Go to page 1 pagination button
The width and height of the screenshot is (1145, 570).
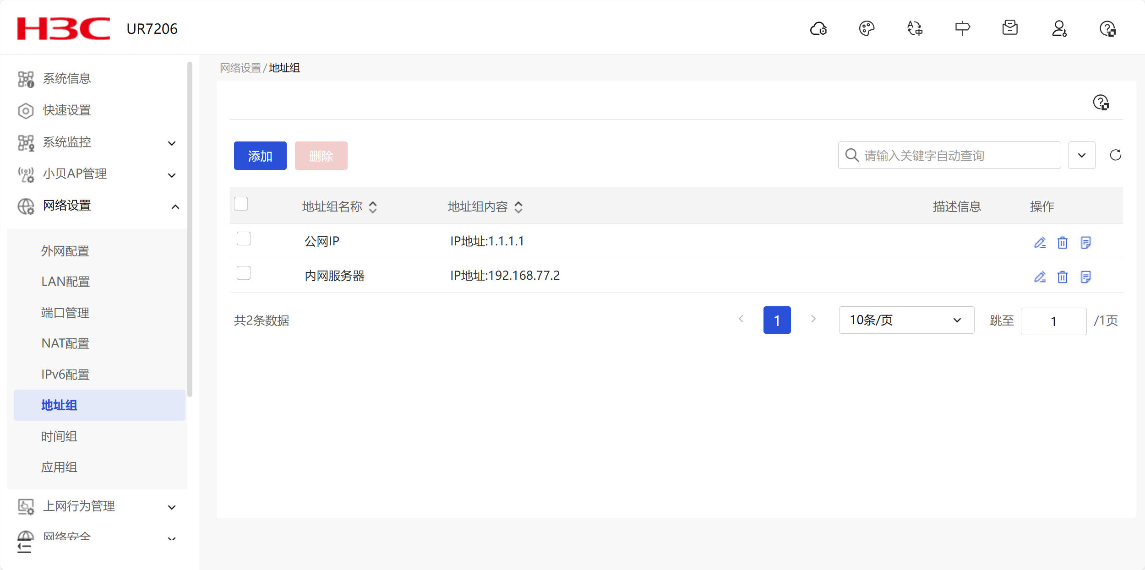coord(777,320)
